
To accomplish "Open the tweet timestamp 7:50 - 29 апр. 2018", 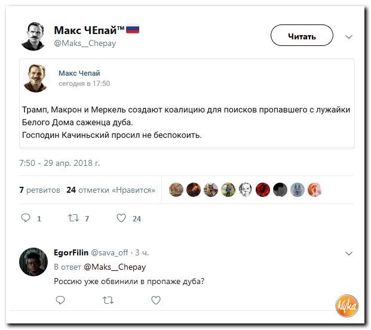I will coord(60,162).
